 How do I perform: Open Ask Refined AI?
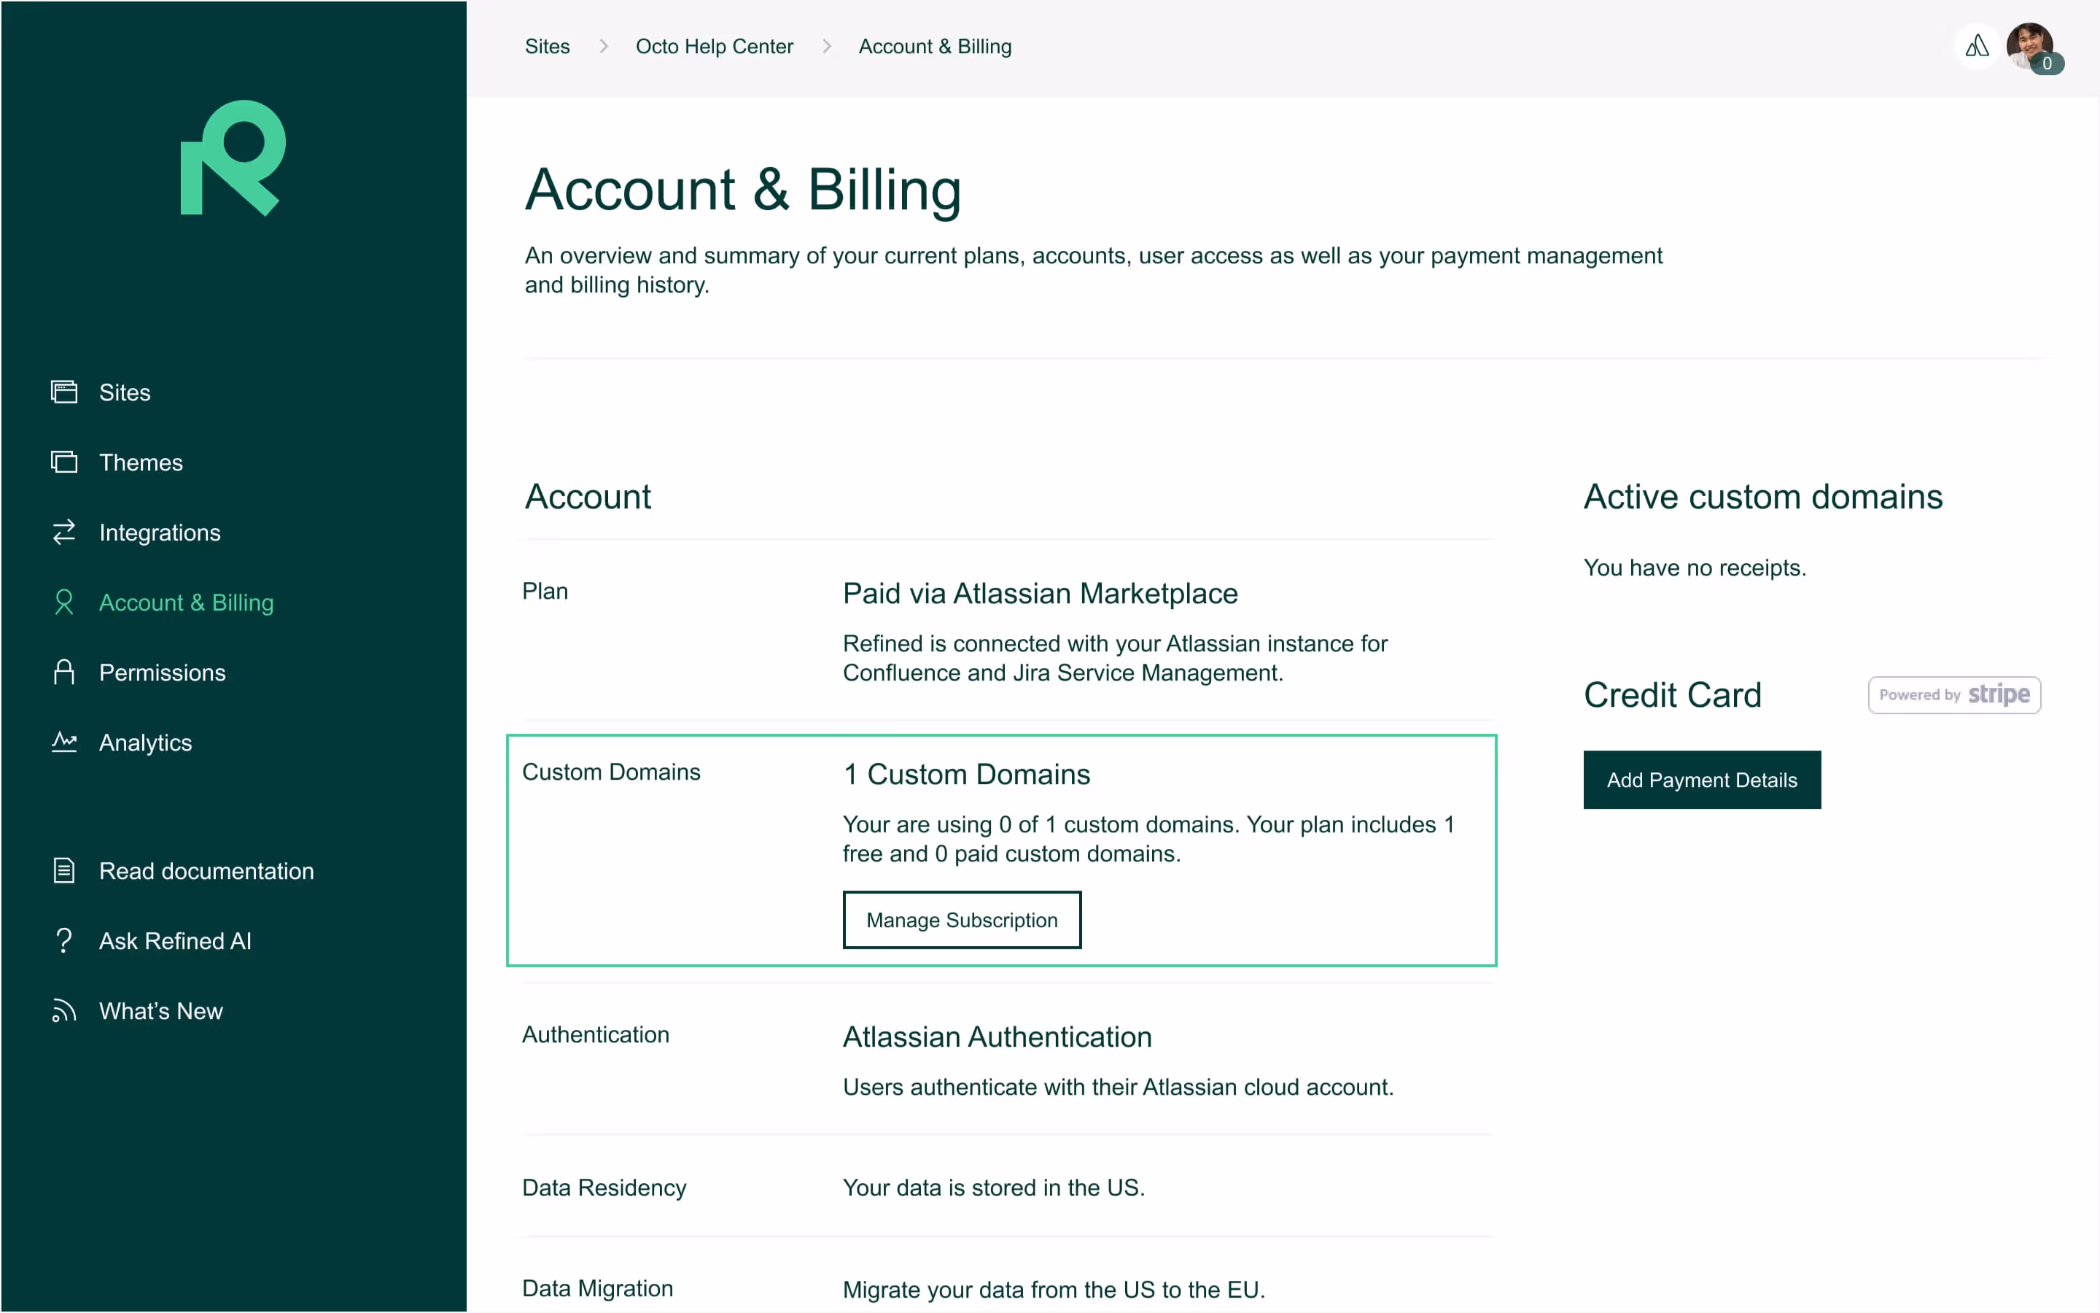175,940
